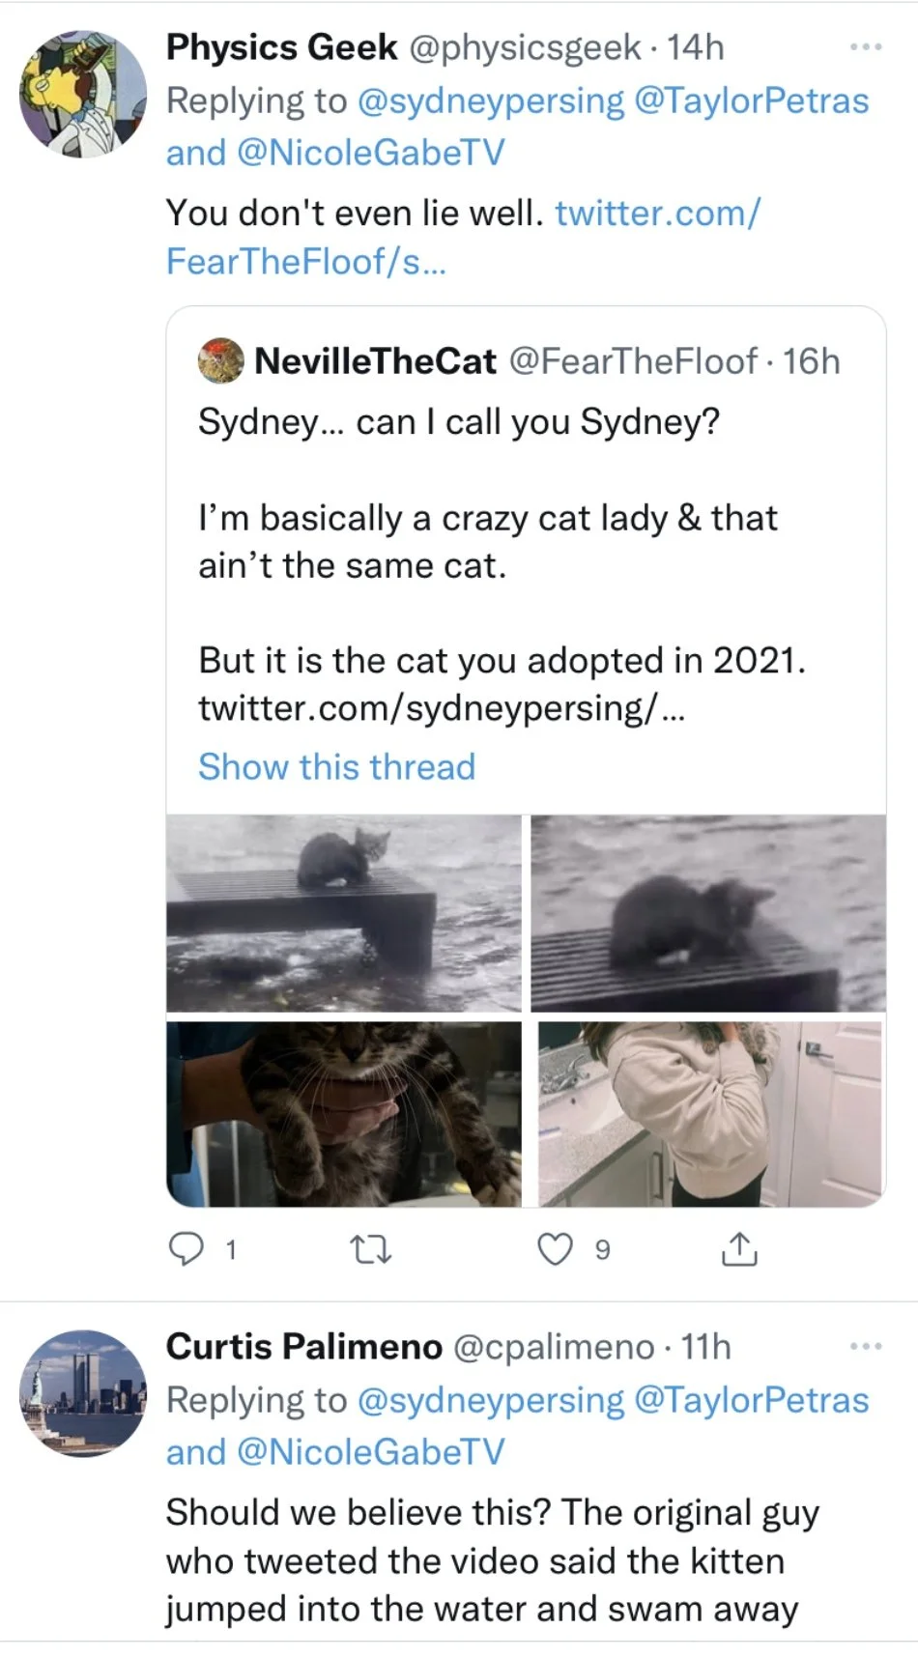Image resolution: width=918 pixels, height=1658 pixels.
Task: Open reply on Physics Geek tweet
Action: [x=186, y=1250]
